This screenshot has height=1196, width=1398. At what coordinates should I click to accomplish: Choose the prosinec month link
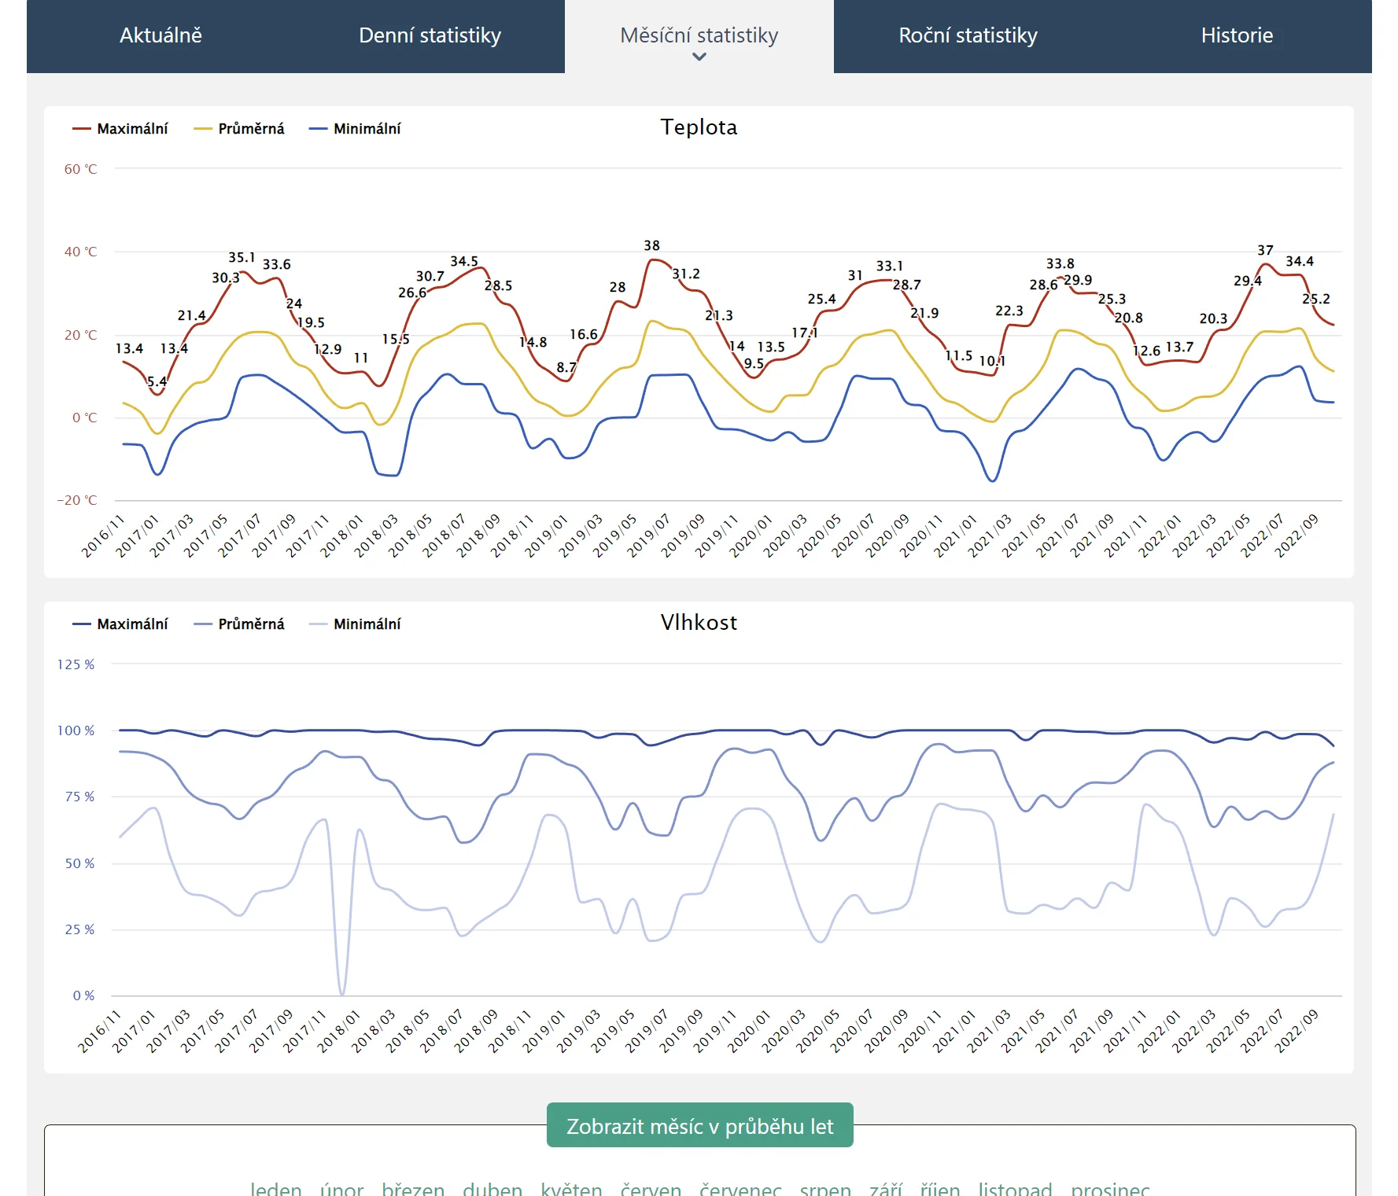coord(1109,1187)
